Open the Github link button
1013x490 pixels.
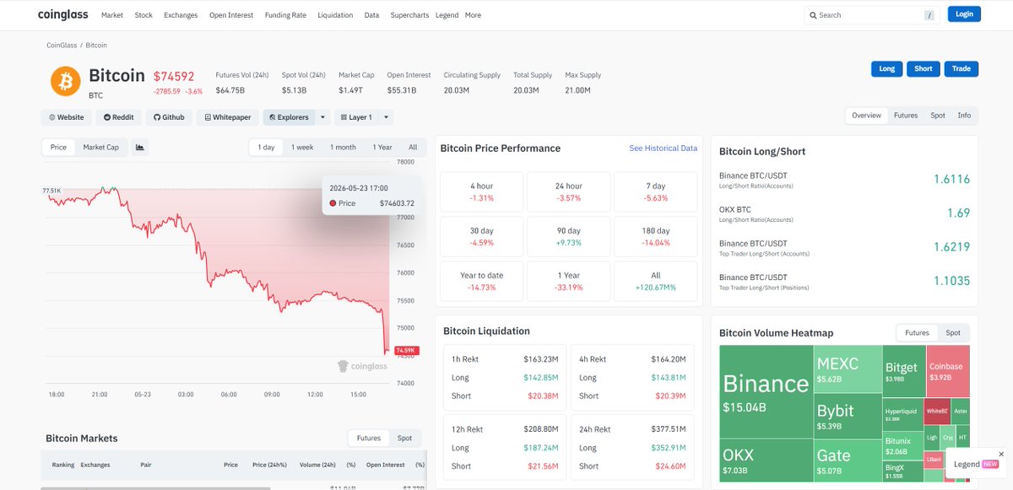tap(169, 117)
